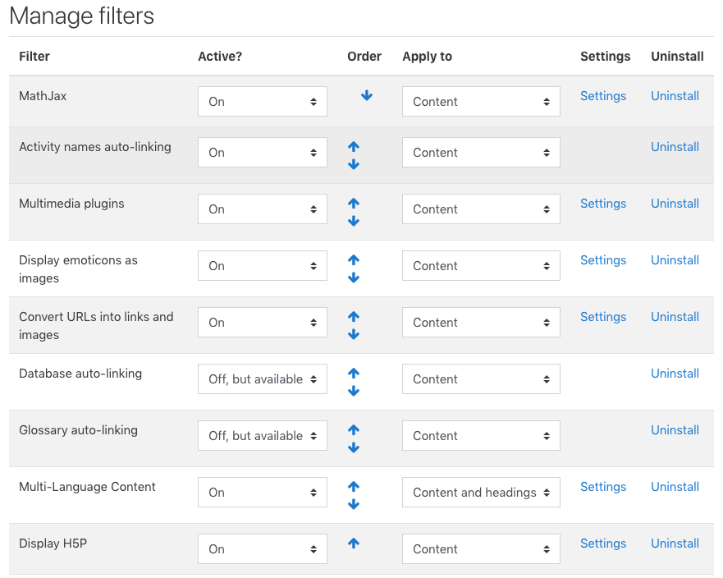Move Glossary auto-linking filter down

tap(354, 447)
